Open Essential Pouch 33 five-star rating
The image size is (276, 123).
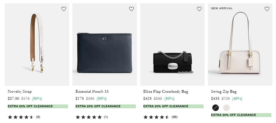(x=92, y=117)
